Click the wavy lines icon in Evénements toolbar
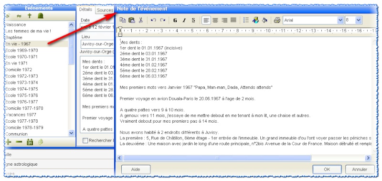Image resolution: width=382 pixels, height=181 pixels. (x=19, y=16)
